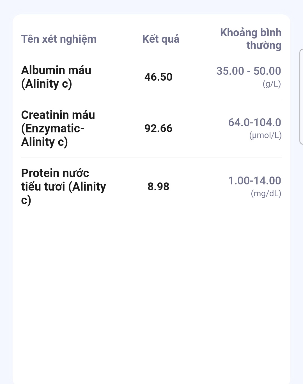Click the (g/L) unit label
The image size is (303, 384).
[x=272, y=84]
